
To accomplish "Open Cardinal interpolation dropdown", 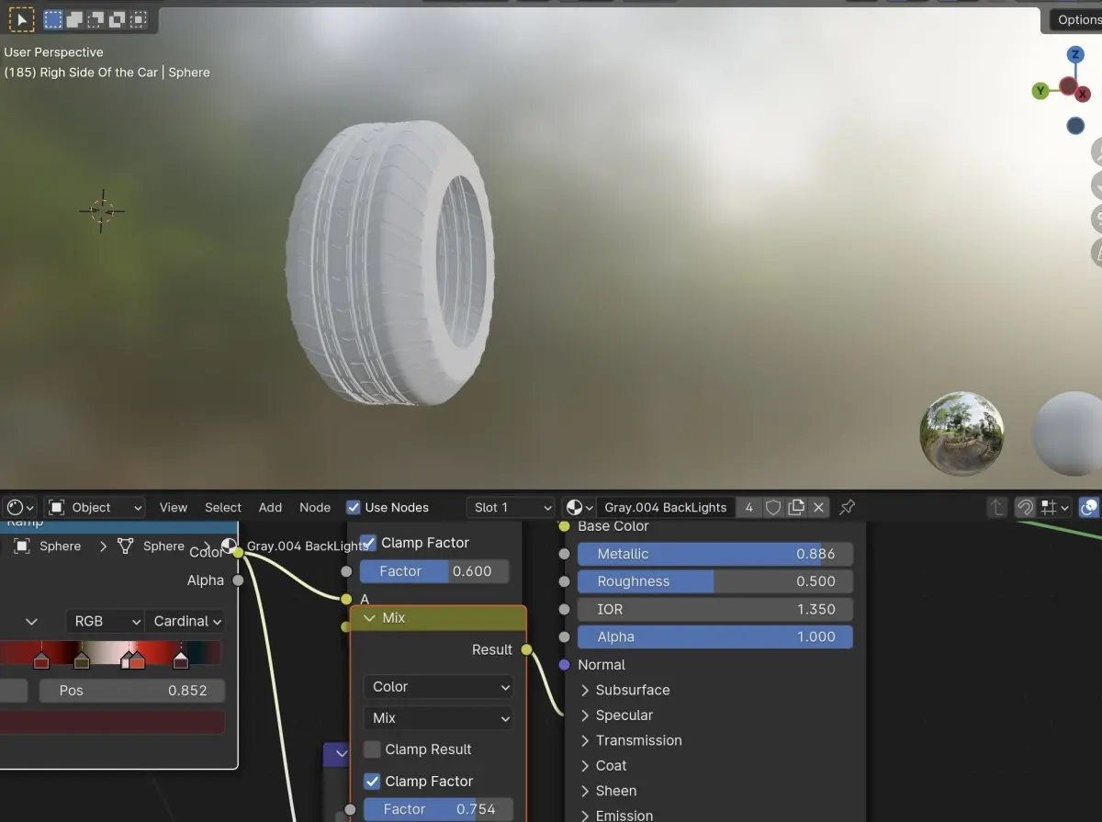I will 186,621.
